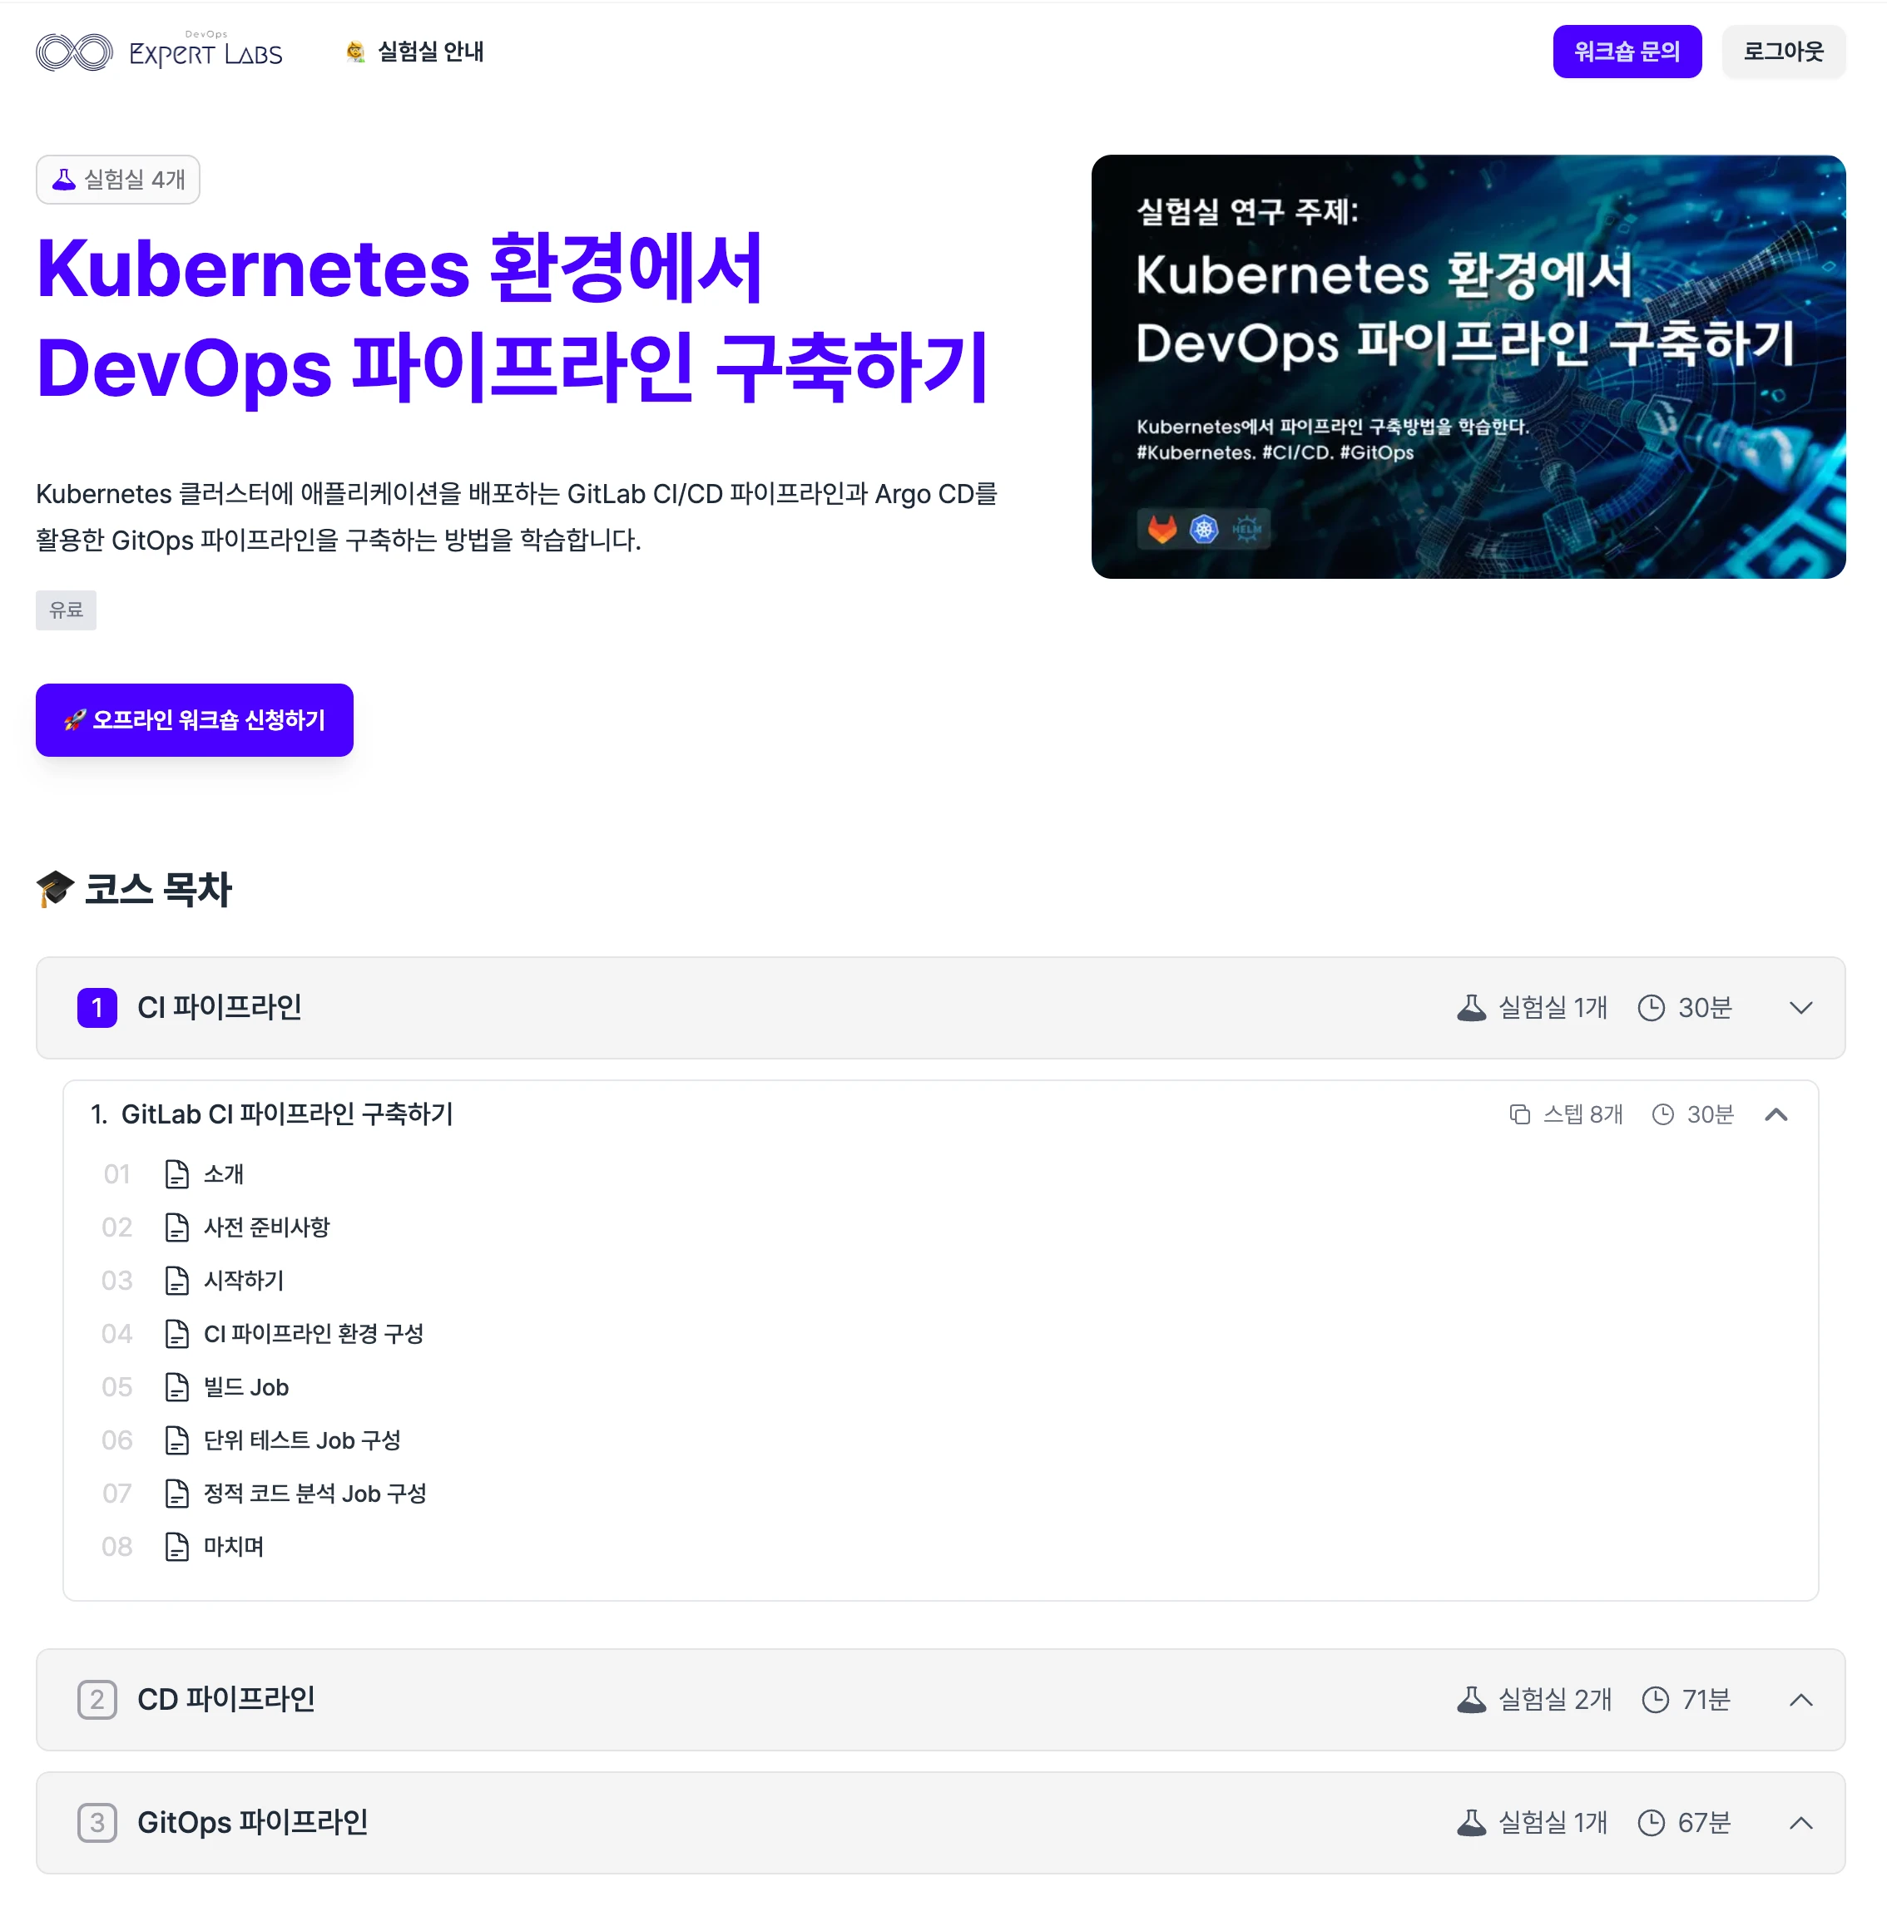Click the clock icon next to 30분 in CI 파이프라인

[x=1650, y=1008]
